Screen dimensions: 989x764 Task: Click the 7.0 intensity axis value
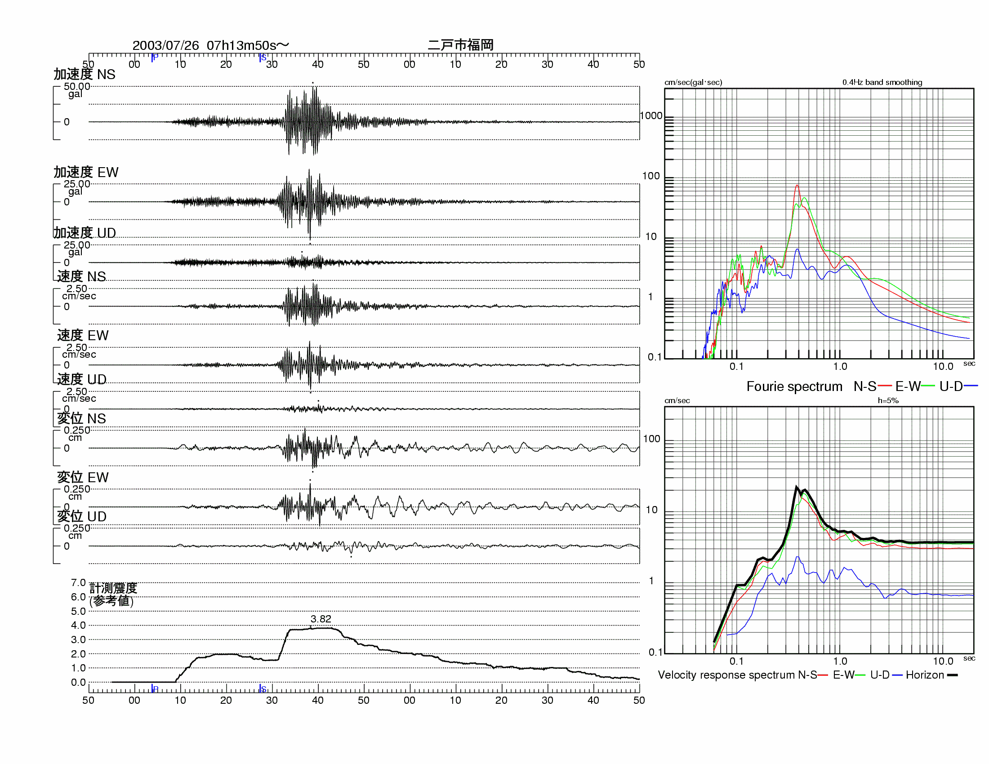(x=78, y=582)
